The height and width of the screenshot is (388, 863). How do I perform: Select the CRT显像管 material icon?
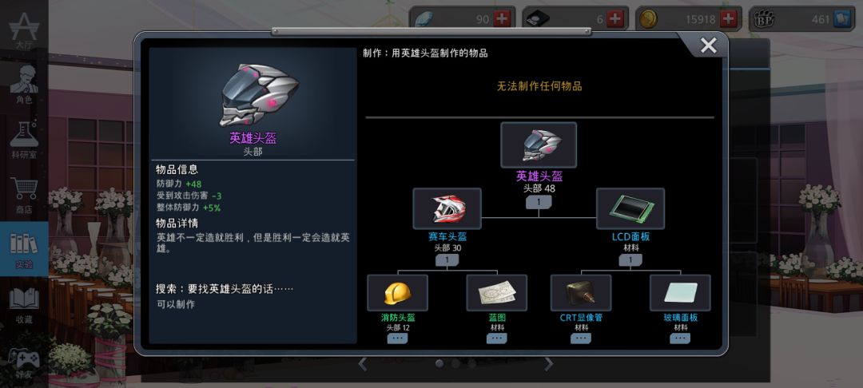pos(581,293)
